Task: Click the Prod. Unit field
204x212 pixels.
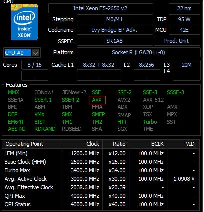Action: (177, 41)
